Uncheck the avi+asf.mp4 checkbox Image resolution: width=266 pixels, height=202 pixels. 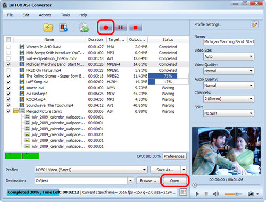click(9, 94)
